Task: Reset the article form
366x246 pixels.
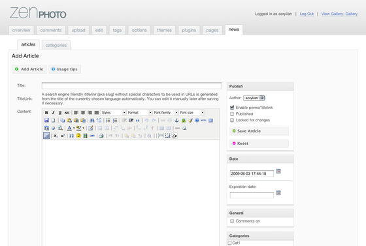Action: 259,144
